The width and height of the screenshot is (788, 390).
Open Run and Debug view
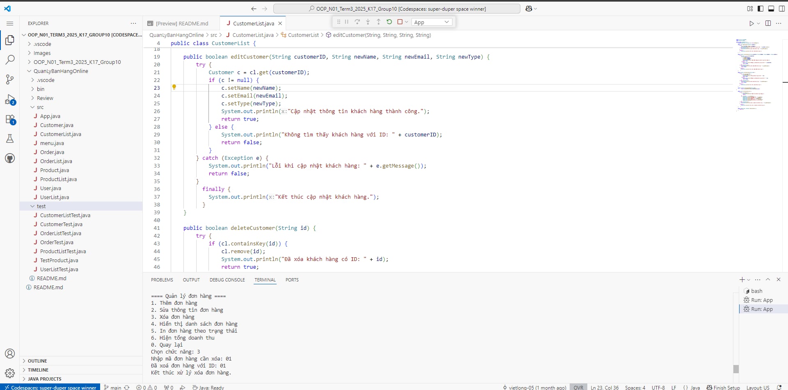click(x=10, y=100)
